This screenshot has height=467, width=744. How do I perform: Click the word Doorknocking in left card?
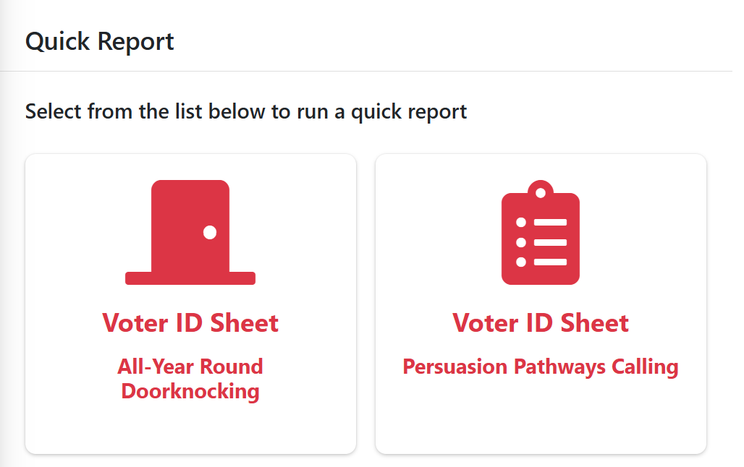pos(190,392)
